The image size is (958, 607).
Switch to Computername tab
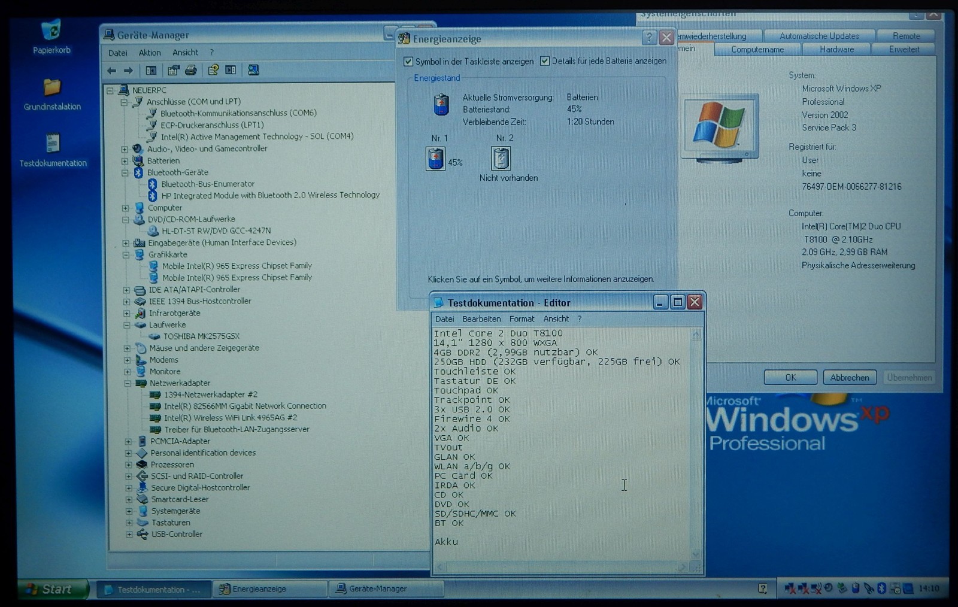(x=757, y=50)
